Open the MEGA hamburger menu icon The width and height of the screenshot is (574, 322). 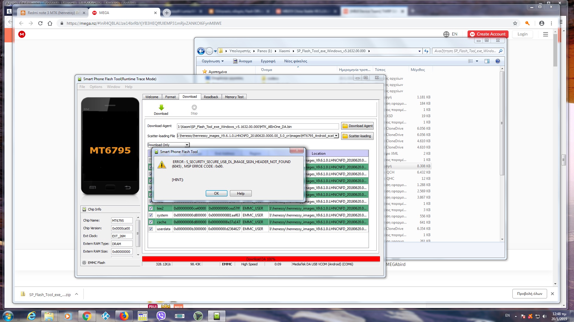pyautogui.click(x=545, y=34)
